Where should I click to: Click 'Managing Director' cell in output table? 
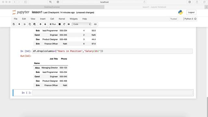[50, 68]
